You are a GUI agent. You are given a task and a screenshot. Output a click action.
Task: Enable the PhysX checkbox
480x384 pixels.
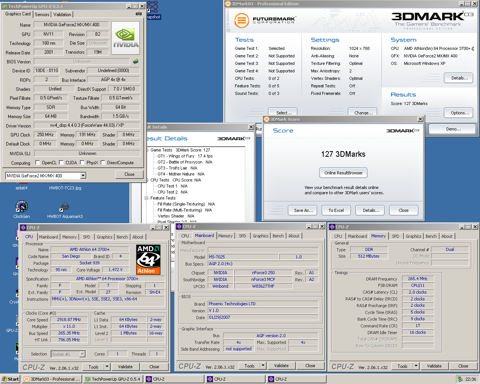tap(82, 163)
